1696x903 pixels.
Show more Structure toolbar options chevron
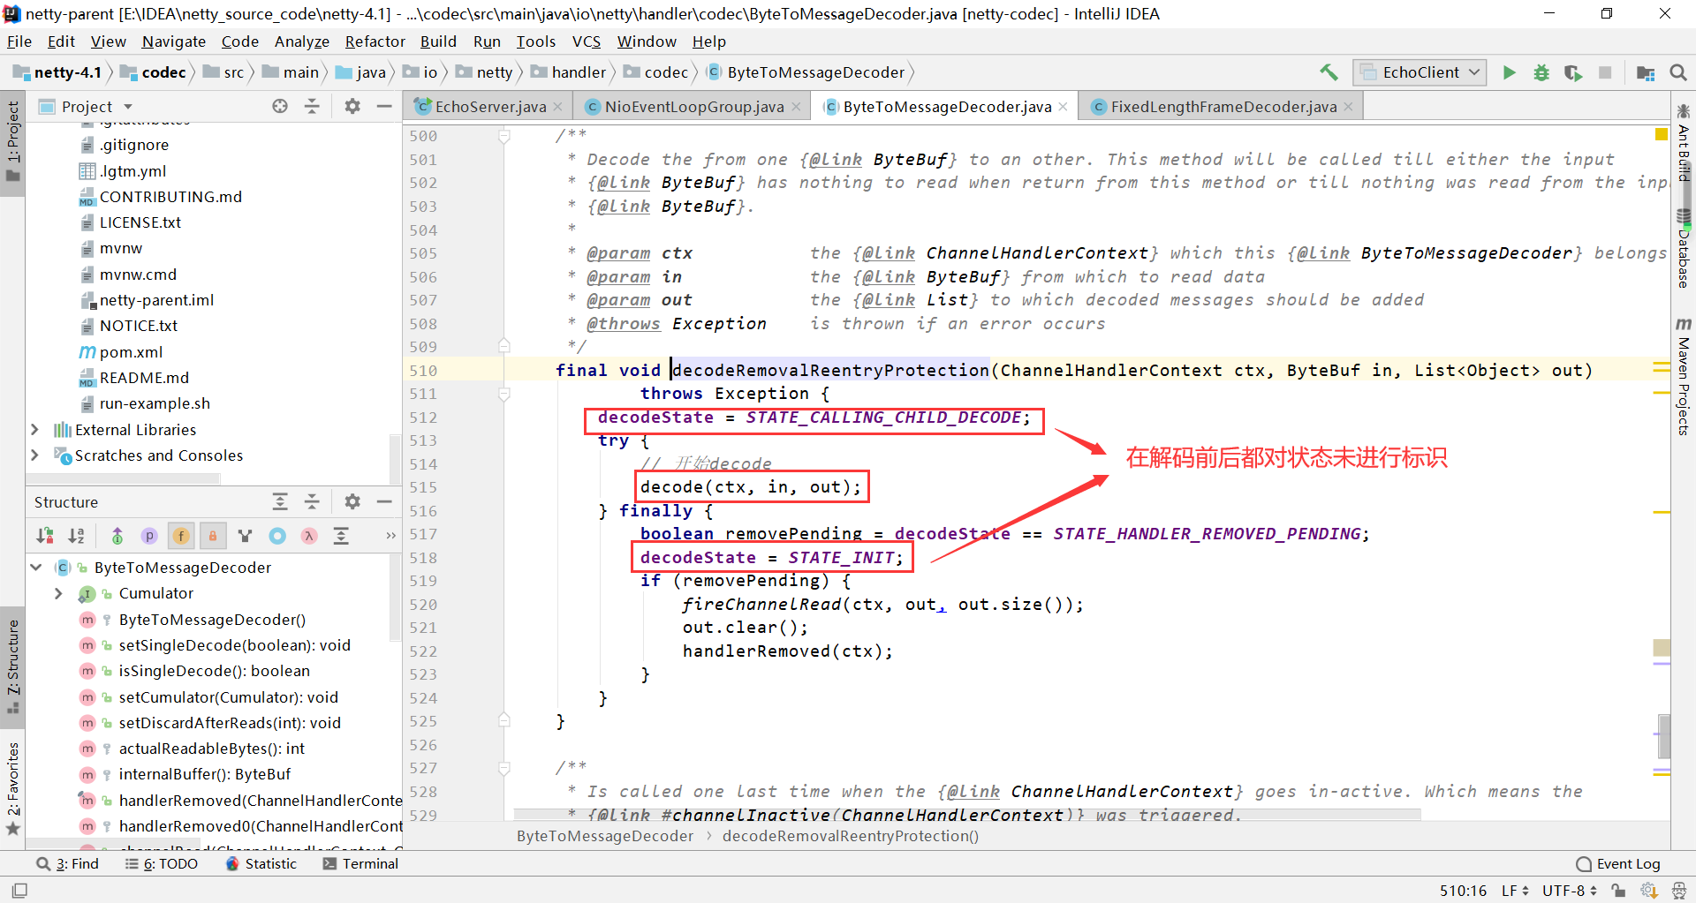(x=390, y=535)
